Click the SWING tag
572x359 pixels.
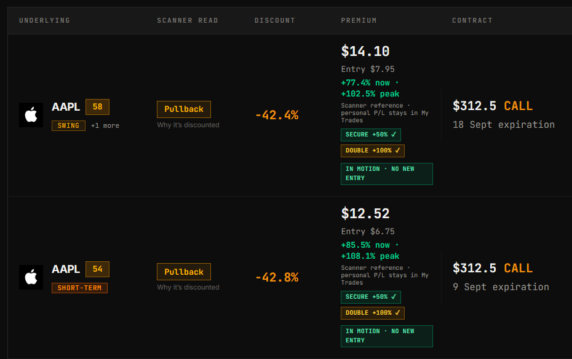point(69,126)
